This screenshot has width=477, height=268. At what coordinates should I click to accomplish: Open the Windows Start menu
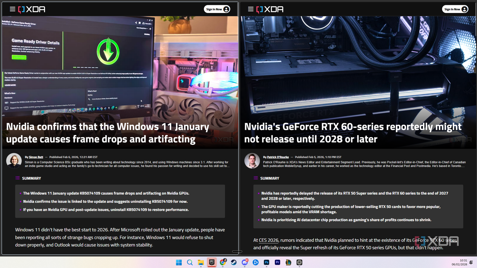pyautogui.click(x=179, y=262)
